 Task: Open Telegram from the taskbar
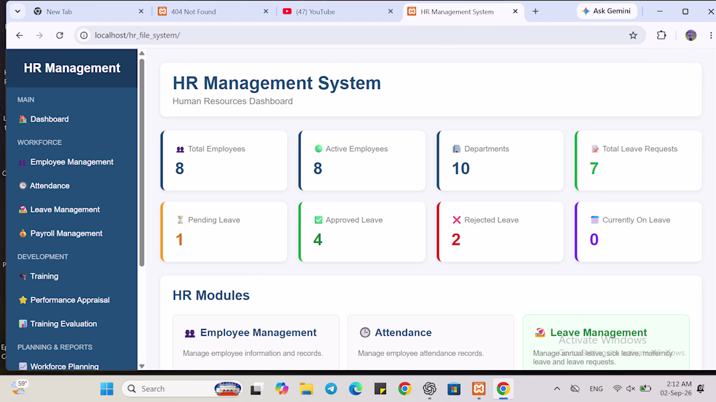(x=331, y=389)
